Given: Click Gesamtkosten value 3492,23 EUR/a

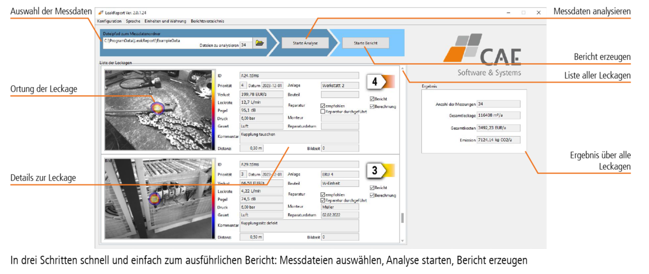Looking at the screenshot, I should coord(498,128).
